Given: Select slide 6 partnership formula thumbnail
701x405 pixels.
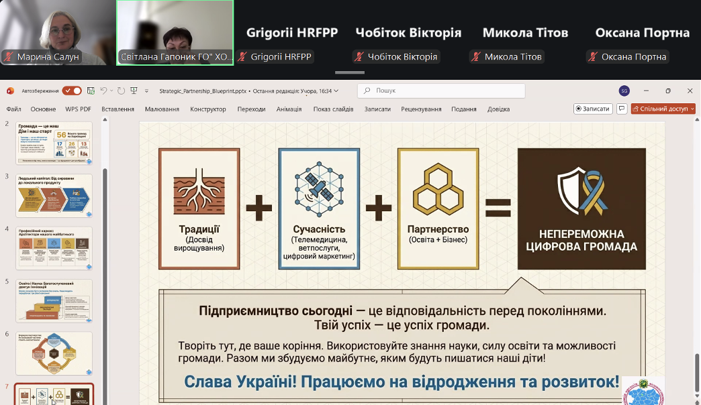Looking at the screenshot, I should (54, 353).
